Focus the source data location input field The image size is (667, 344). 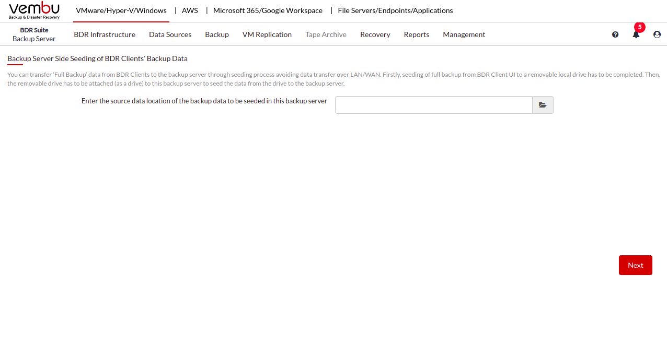point(434,105)
